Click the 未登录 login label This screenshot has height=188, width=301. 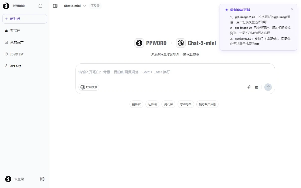[x=19, y=179]
